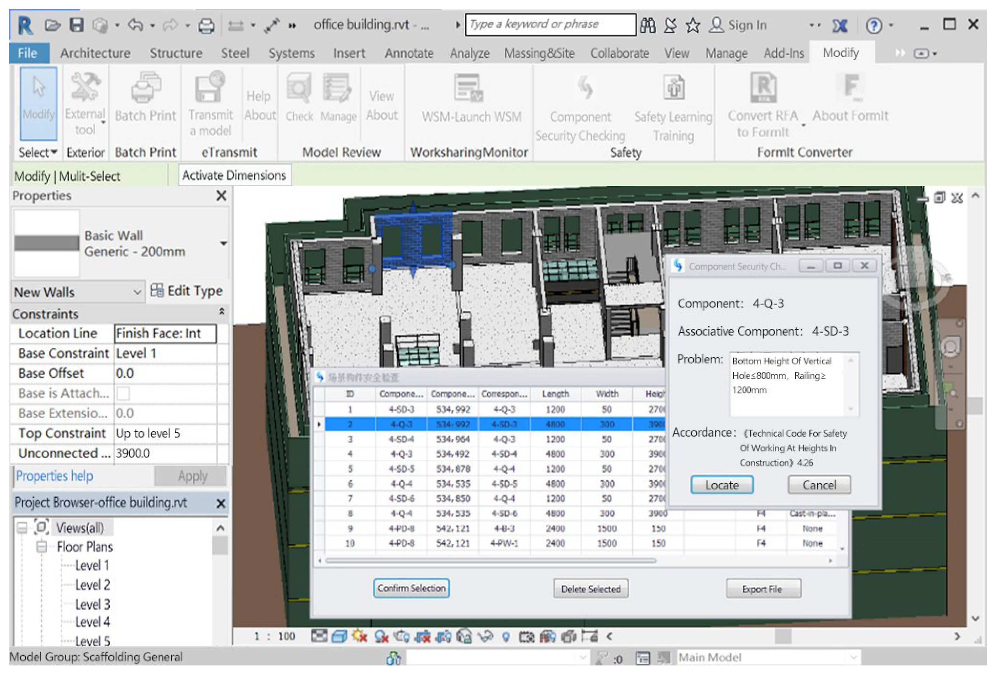The height and width of the screenshot is (677, 996).
Task: Collapse the Constraints section
Action: [x=222, y=312]
